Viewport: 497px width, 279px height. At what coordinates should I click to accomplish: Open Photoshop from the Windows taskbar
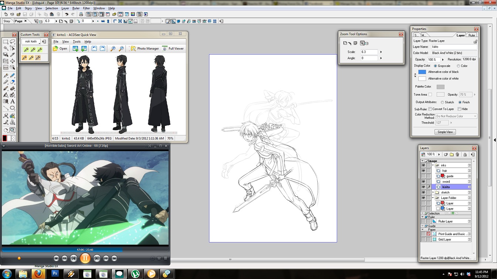[x=55, y=274]
